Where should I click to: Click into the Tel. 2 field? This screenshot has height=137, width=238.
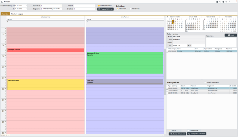coord(198,45)
